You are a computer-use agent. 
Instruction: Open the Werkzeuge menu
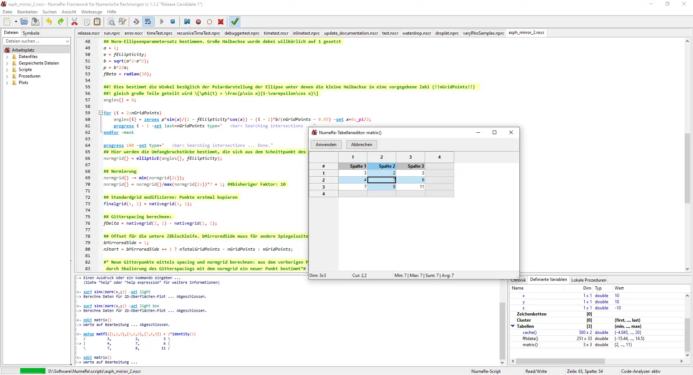(x=91, y=12)
